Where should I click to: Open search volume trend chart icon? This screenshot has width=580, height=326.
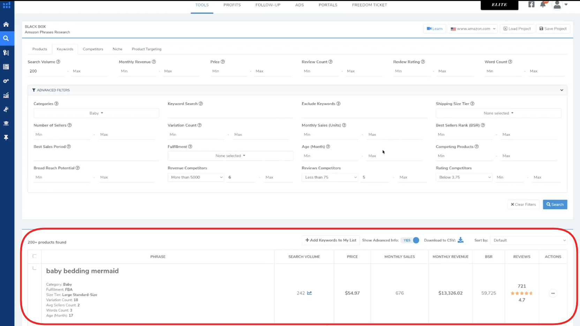(x=309, y=293)
